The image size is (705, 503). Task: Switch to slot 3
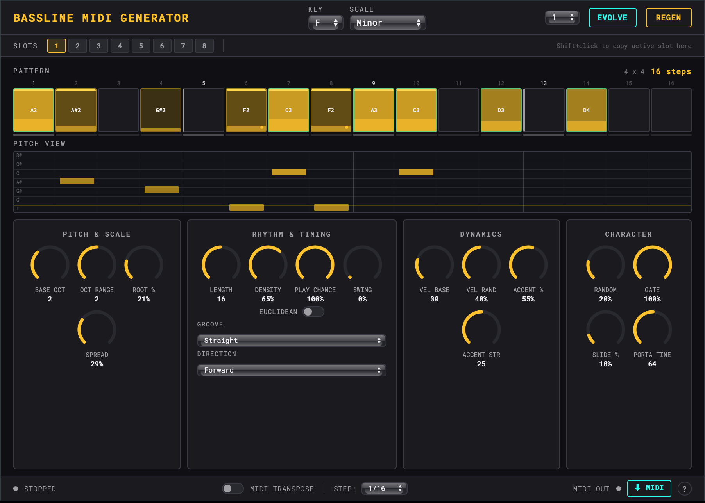click(x=99, y=46)
